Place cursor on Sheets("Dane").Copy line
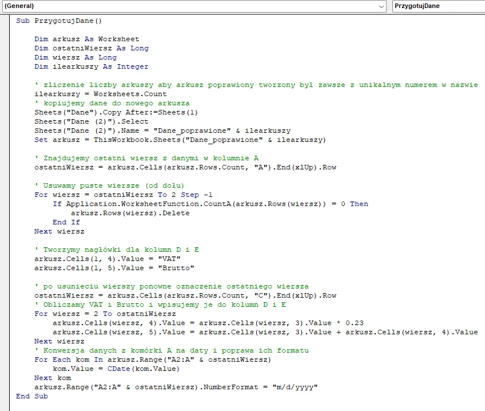 coord(116,112)
